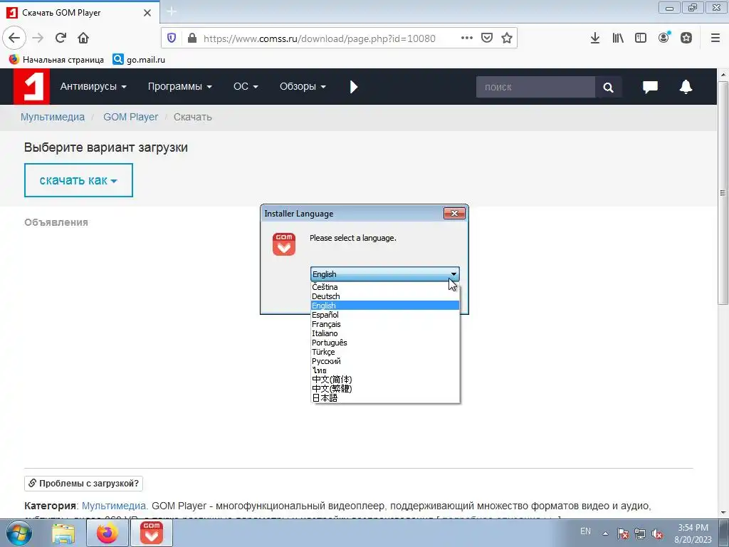Image resolution: width=729 pixels, height=547 pixels.
Task: Click the extension star icon in toolbar
Action: coord(686,38)
